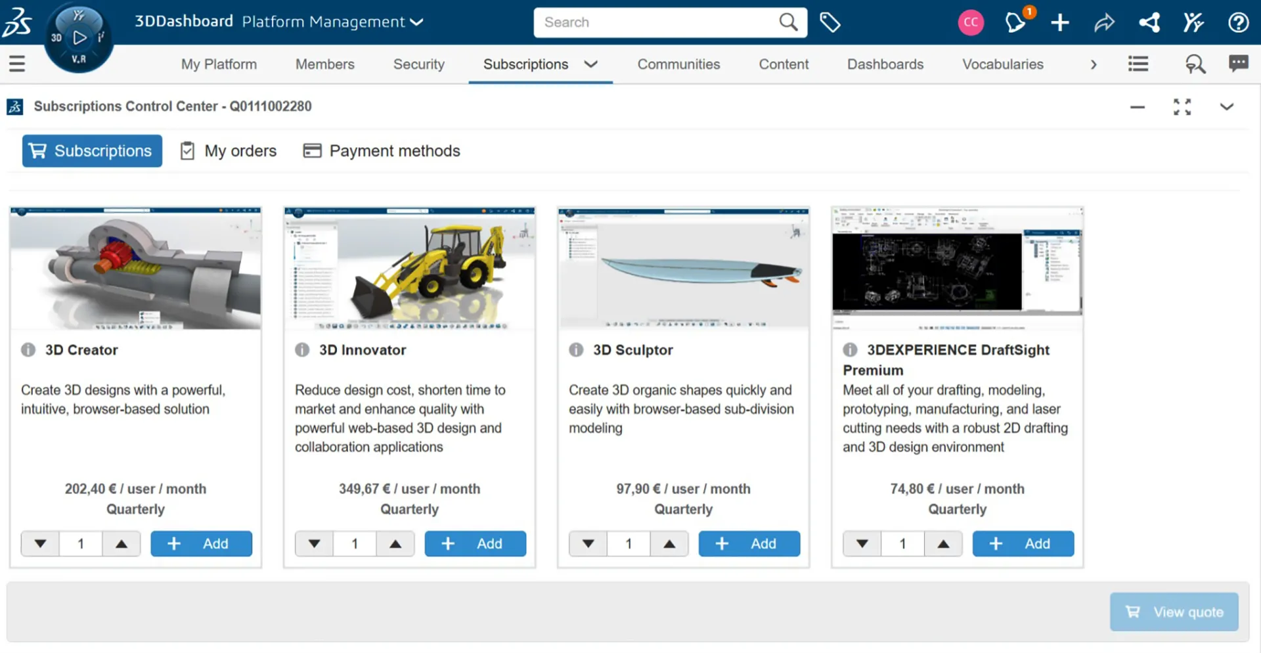Increase DraftSight Premium quantity
The height and width of the screenshot is (653, 1261).
[943, 544]
